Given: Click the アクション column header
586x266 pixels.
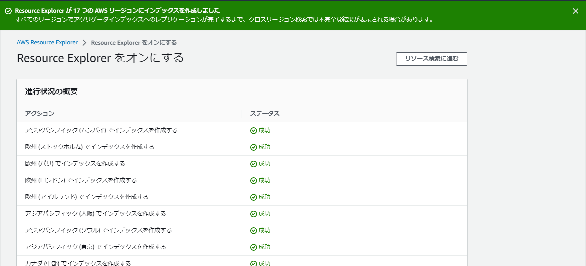Looking at the screenshot, I should [x=40, y=114].
